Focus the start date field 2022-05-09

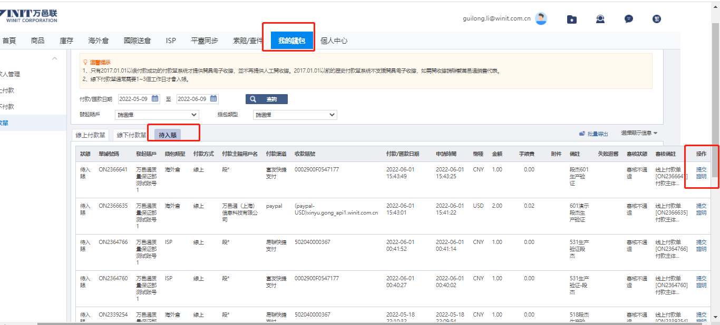[139, 98]
